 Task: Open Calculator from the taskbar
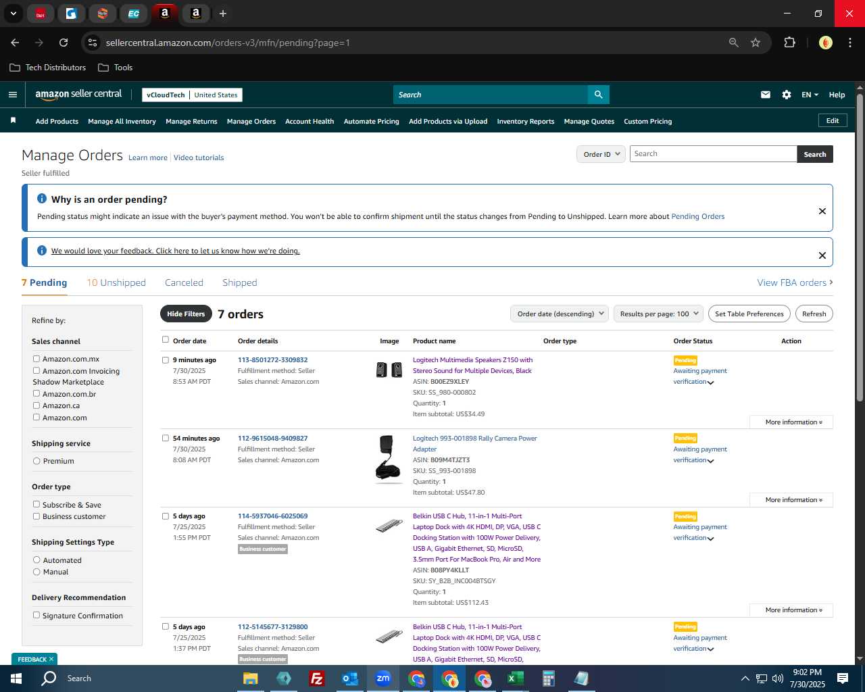[549, 678]
